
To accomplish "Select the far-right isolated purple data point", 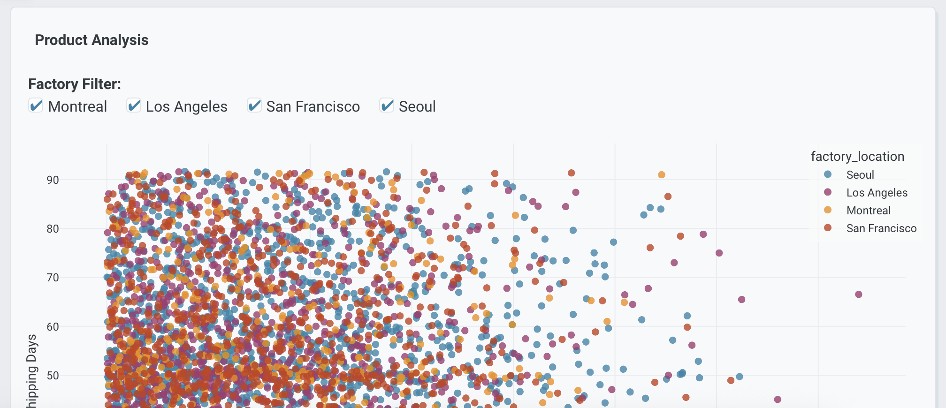I will 858,295.
